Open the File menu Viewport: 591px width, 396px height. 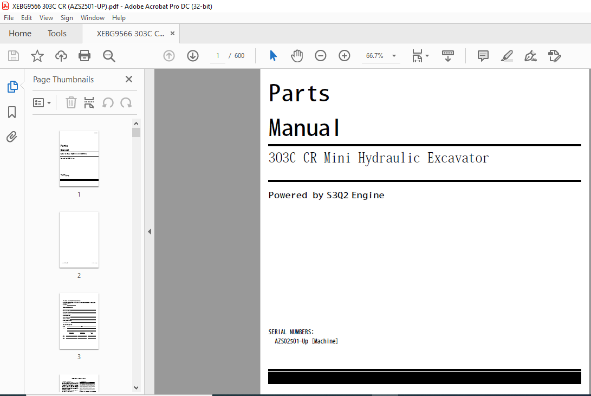[9, 18]
